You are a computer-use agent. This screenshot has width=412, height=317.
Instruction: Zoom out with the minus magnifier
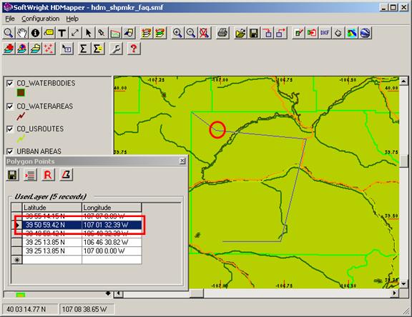(x=191, y=33)
